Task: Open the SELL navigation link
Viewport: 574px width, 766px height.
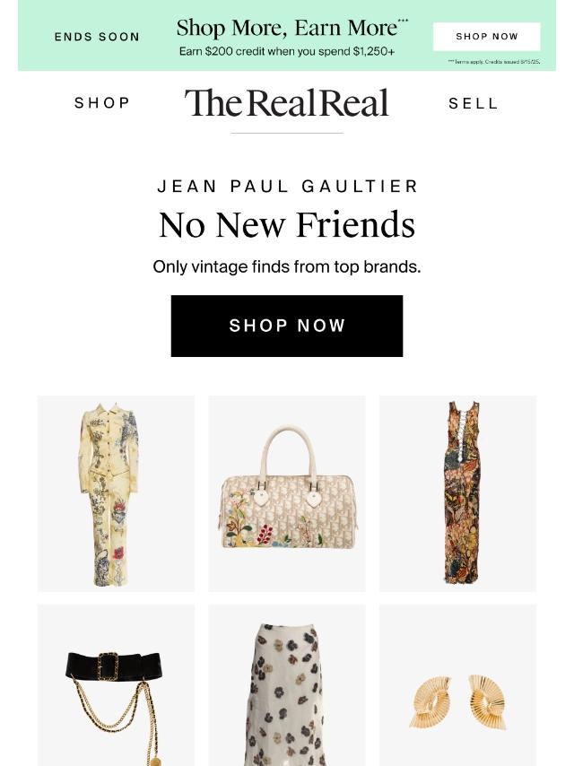Action: (x=473, y=103)
